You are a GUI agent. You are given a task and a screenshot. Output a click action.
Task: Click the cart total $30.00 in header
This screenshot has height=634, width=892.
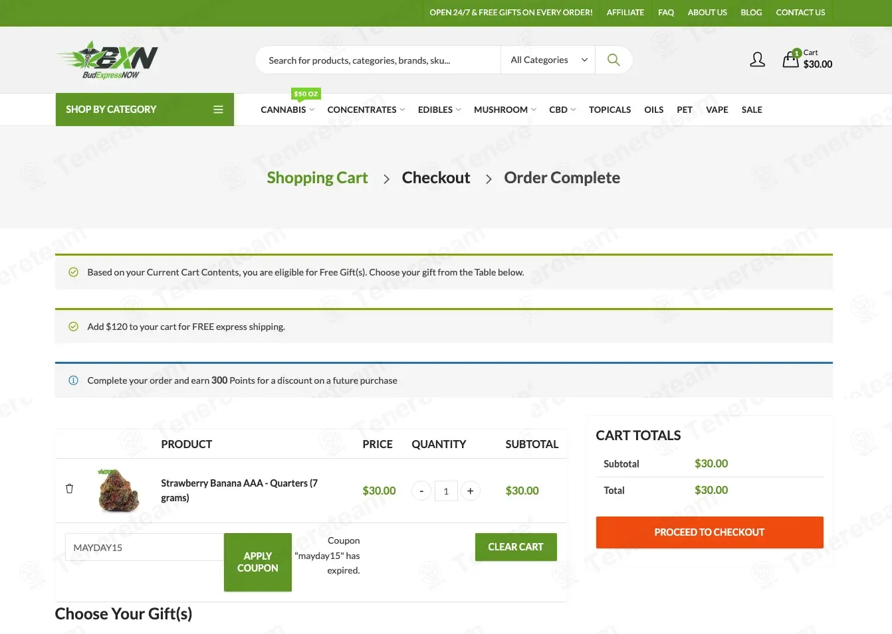818,64
